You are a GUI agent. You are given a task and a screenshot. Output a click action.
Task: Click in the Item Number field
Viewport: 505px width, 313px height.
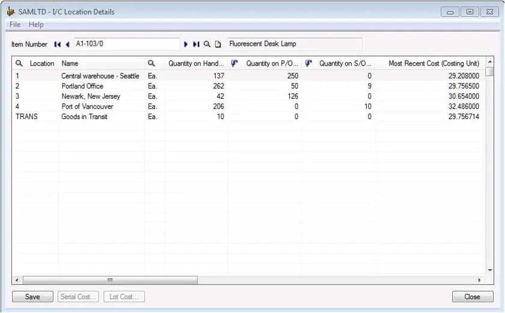coord(126,44)
